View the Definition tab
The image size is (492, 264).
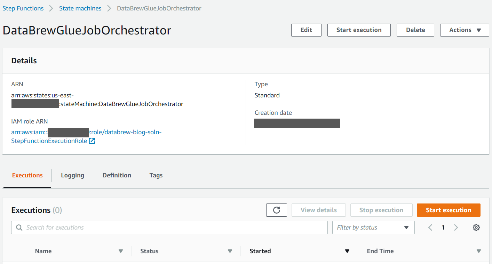coord(117,175)
